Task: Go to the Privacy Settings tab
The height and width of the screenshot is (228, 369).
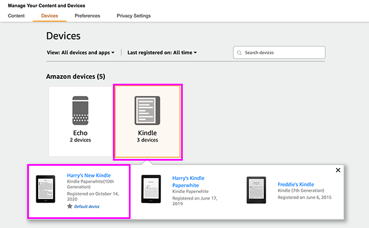Action: pyautogui.click(x=134, y=16)
